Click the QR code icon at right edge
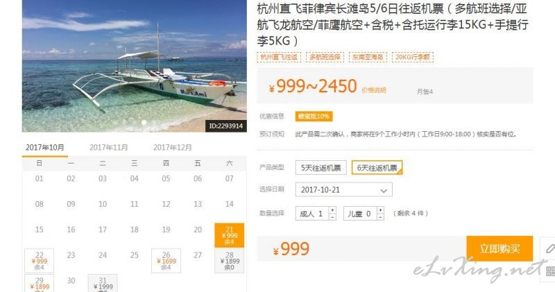 [x=550, y=271]
